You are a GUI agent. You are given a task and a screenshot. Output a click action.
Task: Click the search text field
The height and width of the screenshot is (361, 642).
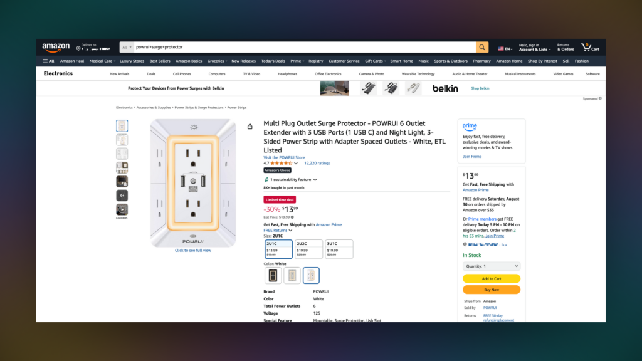click(305, 48)
